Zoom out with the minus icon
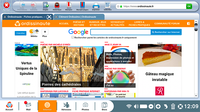 point(151,106)
